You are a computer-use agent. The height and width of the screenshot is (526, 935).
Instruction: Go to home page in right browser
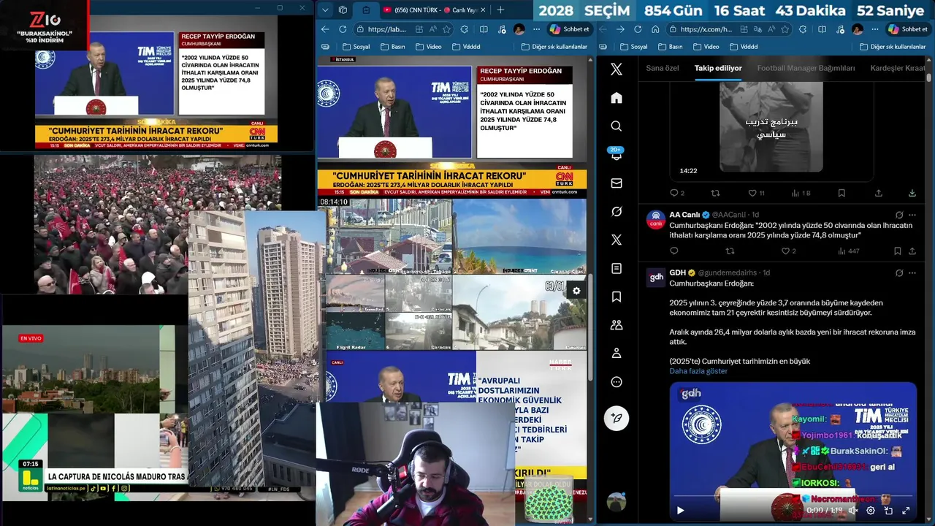(655, 29)
